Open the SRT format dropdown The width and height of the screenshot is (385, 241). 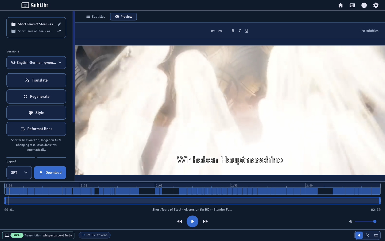click(x=19, y=172)
